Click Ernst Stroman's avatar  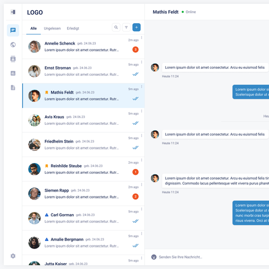(x=34, y=71)
